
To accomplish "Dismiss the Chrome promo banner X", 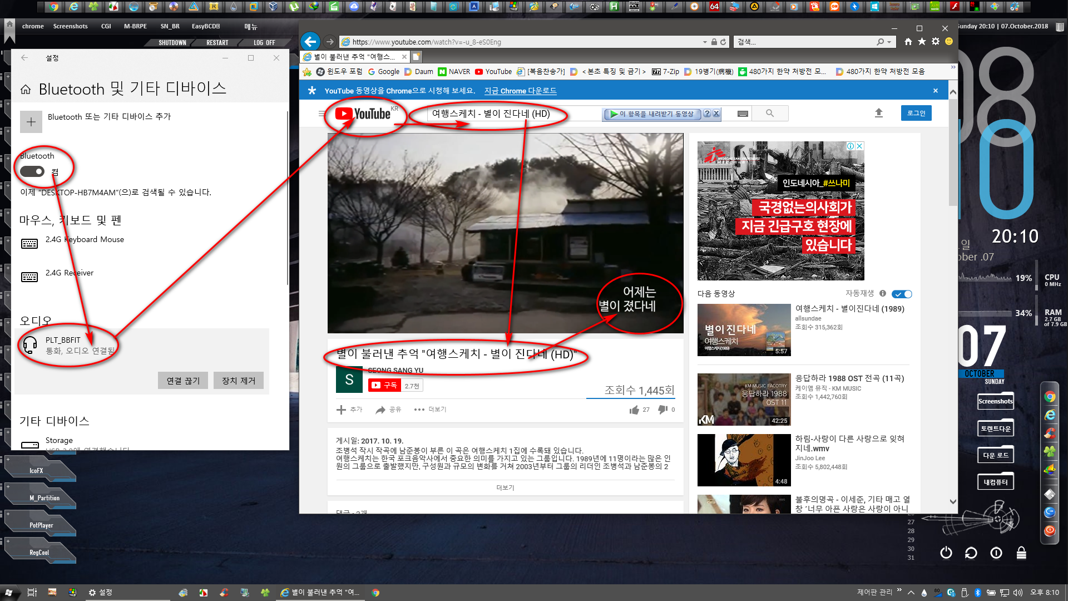I will [x=936, y=91].
